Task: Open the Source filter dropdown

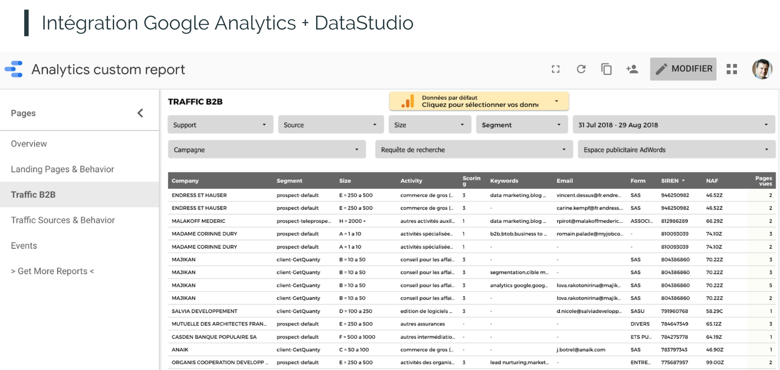Action: 330,124
